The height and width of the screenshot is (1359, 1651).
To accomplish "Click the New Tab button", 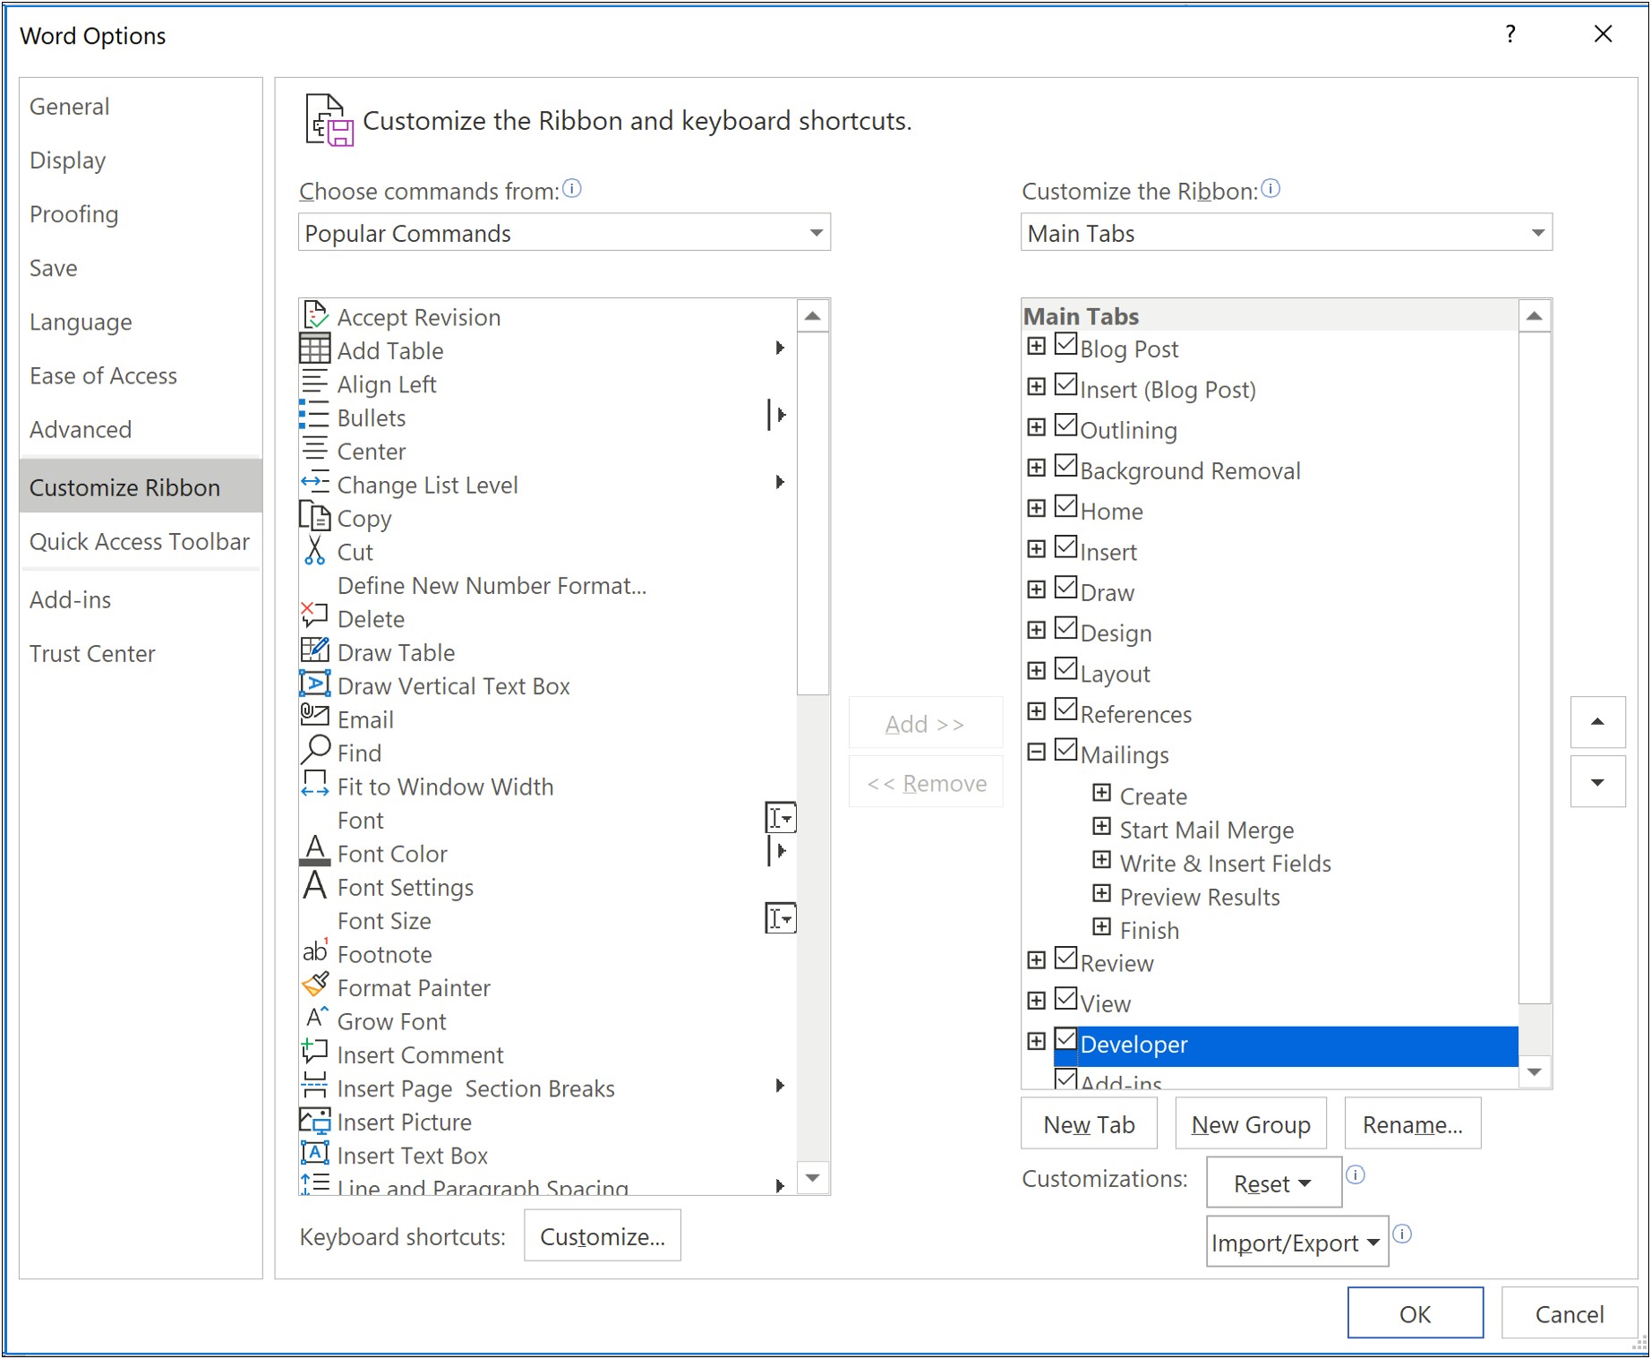I will (1089, 1124).
